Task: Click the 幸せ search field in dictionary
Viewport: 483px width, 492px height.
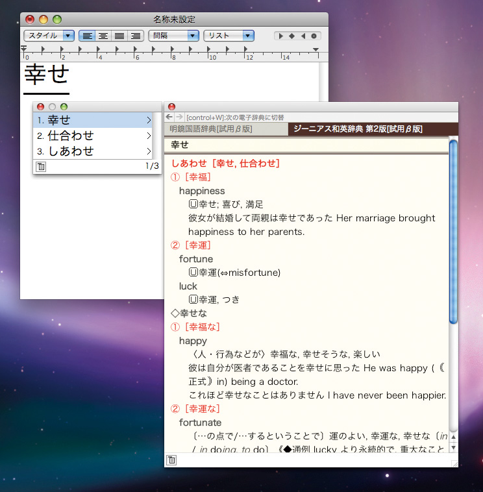Action: (305, 145)
